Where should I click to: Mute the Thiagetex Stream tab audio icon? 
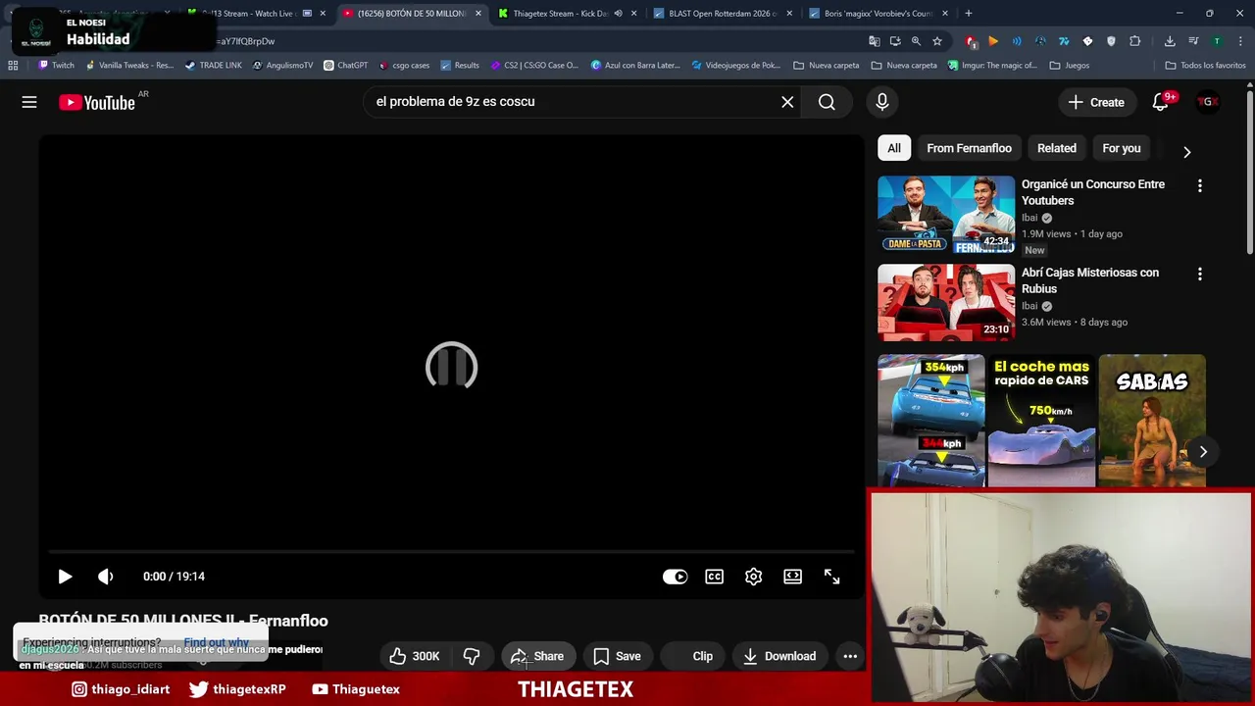point(618,14)
